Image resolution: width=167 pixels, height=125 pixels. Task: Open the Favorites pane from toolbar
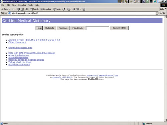46,9
